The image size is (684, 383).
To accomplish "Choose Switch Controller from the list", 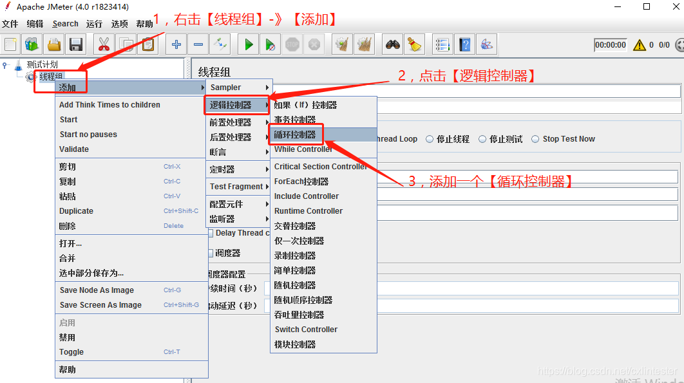I will tap(323, 330).
